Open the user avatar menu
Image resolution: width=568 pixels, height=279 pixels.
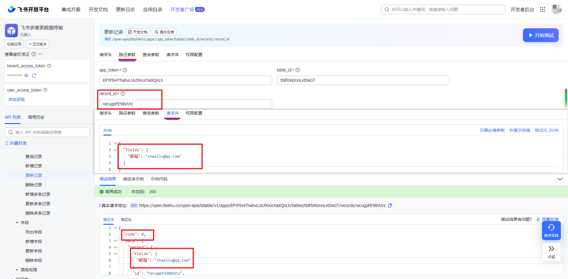click(x=556, y=9)
